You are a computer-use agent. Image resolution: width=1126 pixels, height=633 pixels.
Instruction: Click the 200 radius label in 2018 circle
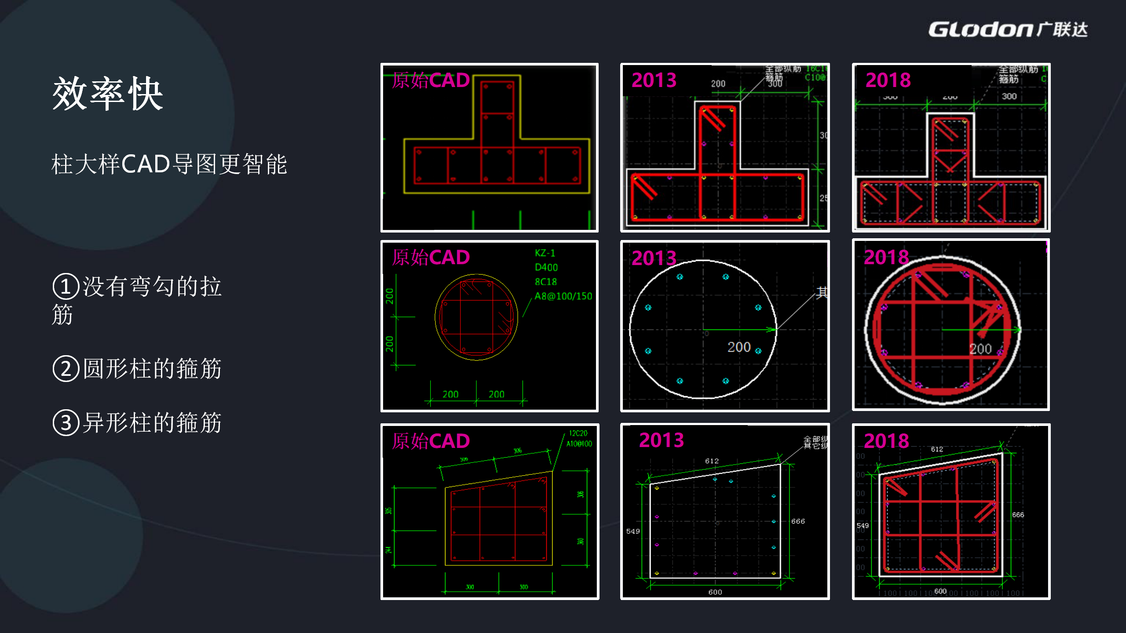coord(980,349)
